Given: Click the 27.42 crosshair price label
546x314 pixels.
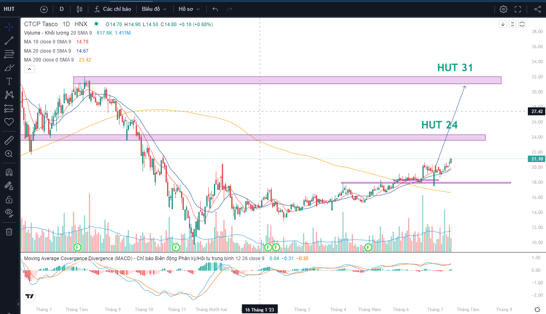Looking at the screenshot, I should tap(536, 111).
